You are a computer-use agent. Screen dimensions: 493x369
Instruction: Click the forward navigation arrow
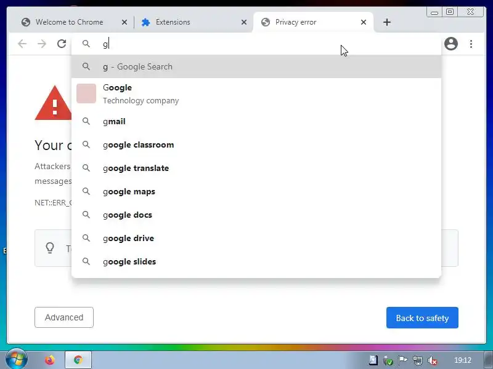point(42,44)
